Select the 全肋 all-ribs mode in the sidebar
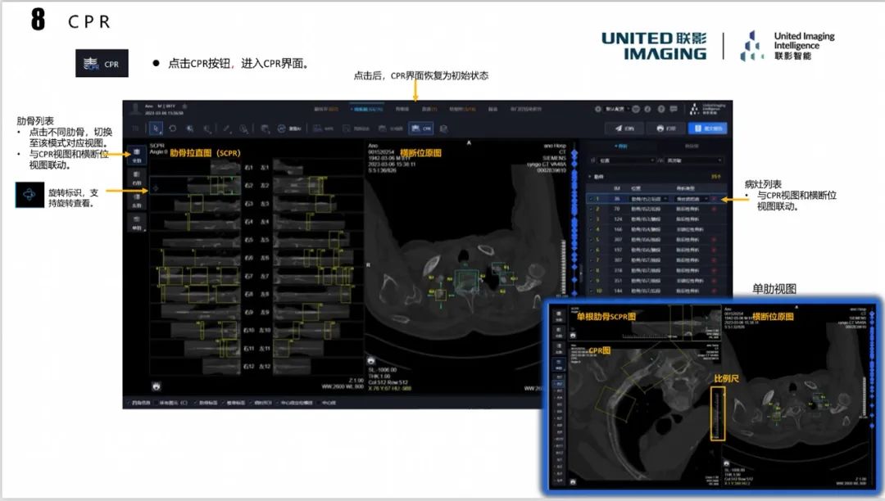 point(137,156)
